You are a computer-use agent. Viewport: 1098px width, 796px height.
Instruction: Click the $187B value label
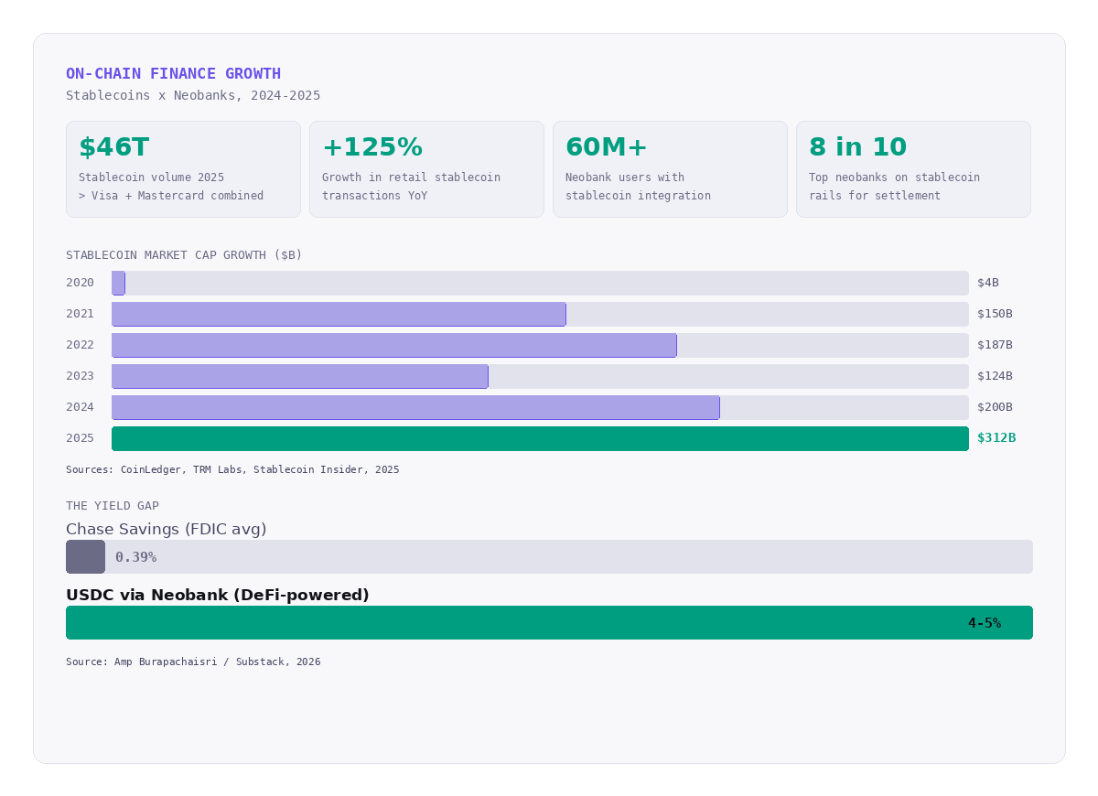[995, 345]
